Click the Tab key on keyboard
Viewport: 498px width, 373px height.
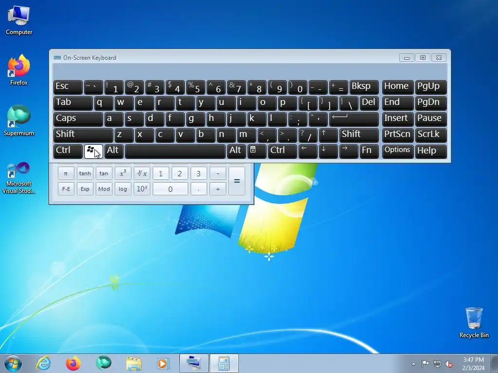tap(73, 103)
